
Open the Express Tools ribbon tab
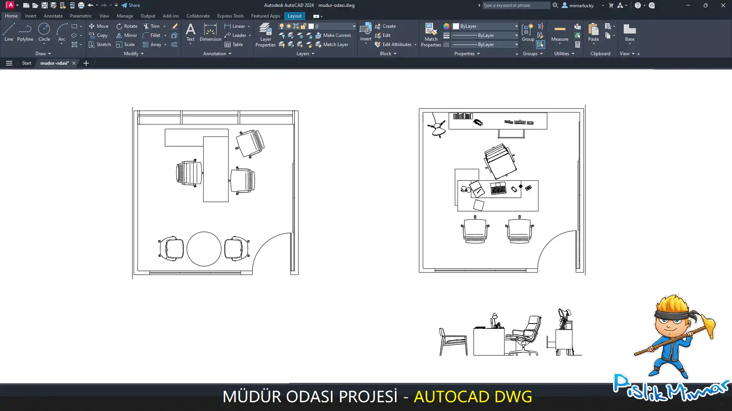click(230, 16)
